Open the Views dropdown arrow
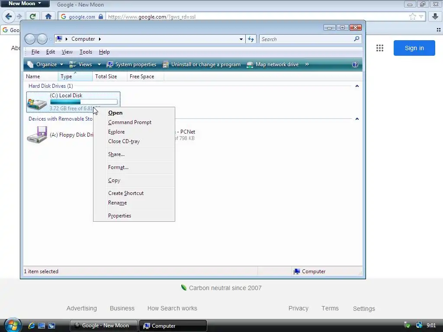 point(99,64)
